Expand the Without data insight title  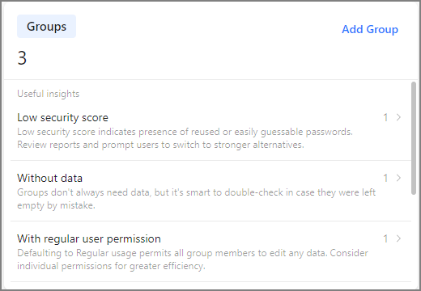click(x=49, y=178)
